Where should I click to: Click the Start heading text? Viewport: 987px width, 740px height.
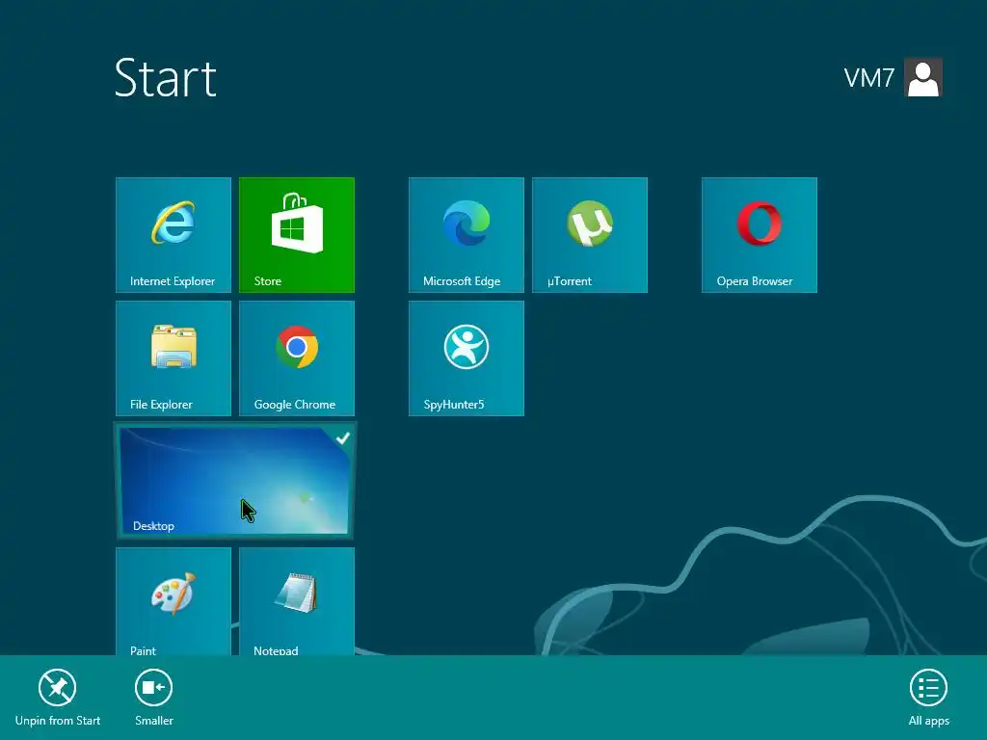click(x=166, y=78)
